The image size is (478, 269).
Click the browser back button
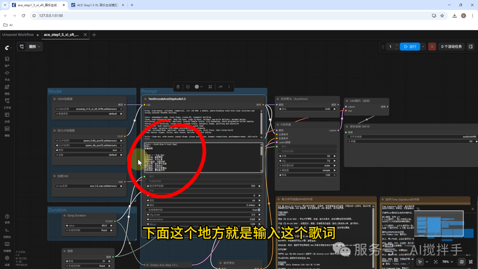(x=5, y=15)
